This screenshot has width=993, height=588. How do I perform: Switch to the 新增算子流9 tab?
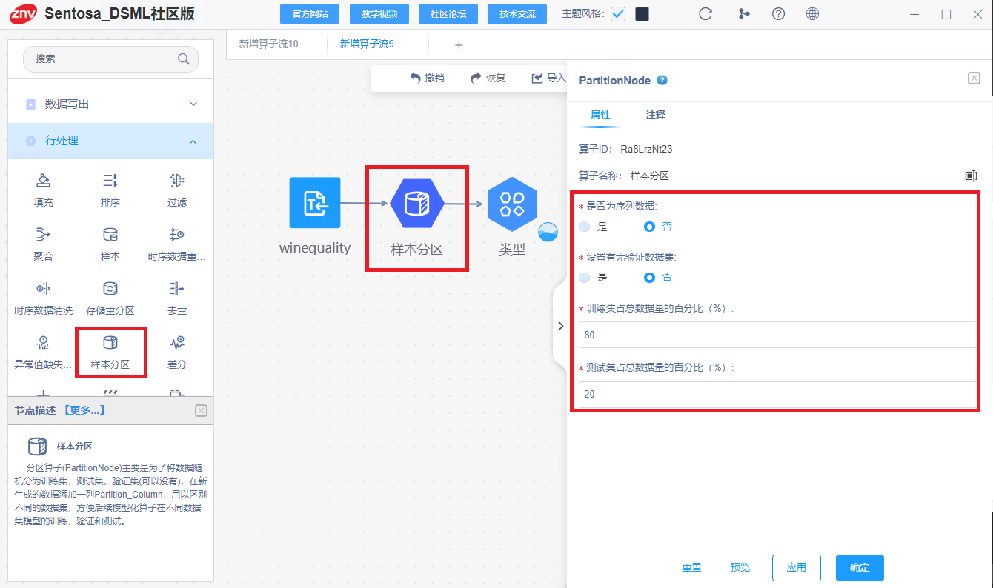[367, 44]
